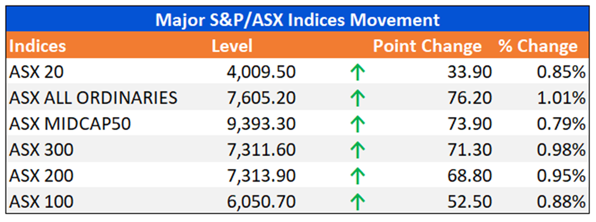Click the green up arrow for ASX 20
The height and width of the screenshot is (222, 596).
tap(357, 73)
